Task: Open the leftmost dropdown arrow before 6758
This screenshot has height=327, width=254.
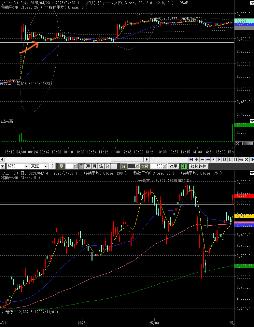Action: coord(3,166)
